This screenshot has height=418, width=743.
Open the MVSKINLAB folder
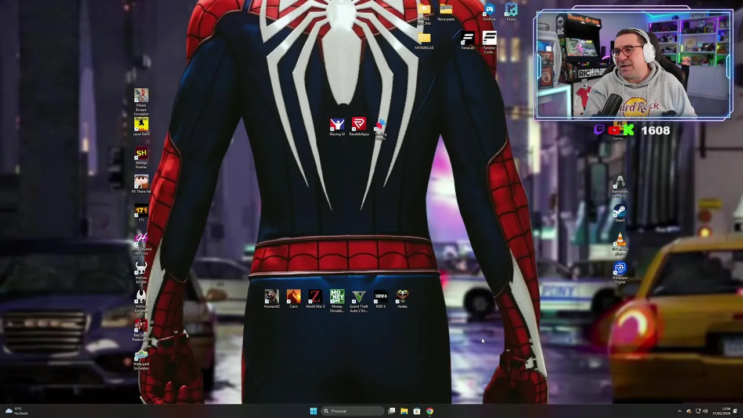[x=424, y=41]
